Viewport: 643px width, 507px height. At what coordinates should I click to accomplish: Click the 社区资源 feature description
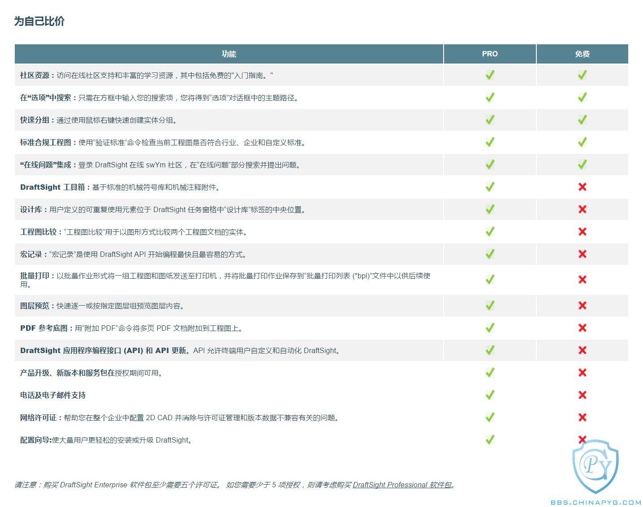147,75
